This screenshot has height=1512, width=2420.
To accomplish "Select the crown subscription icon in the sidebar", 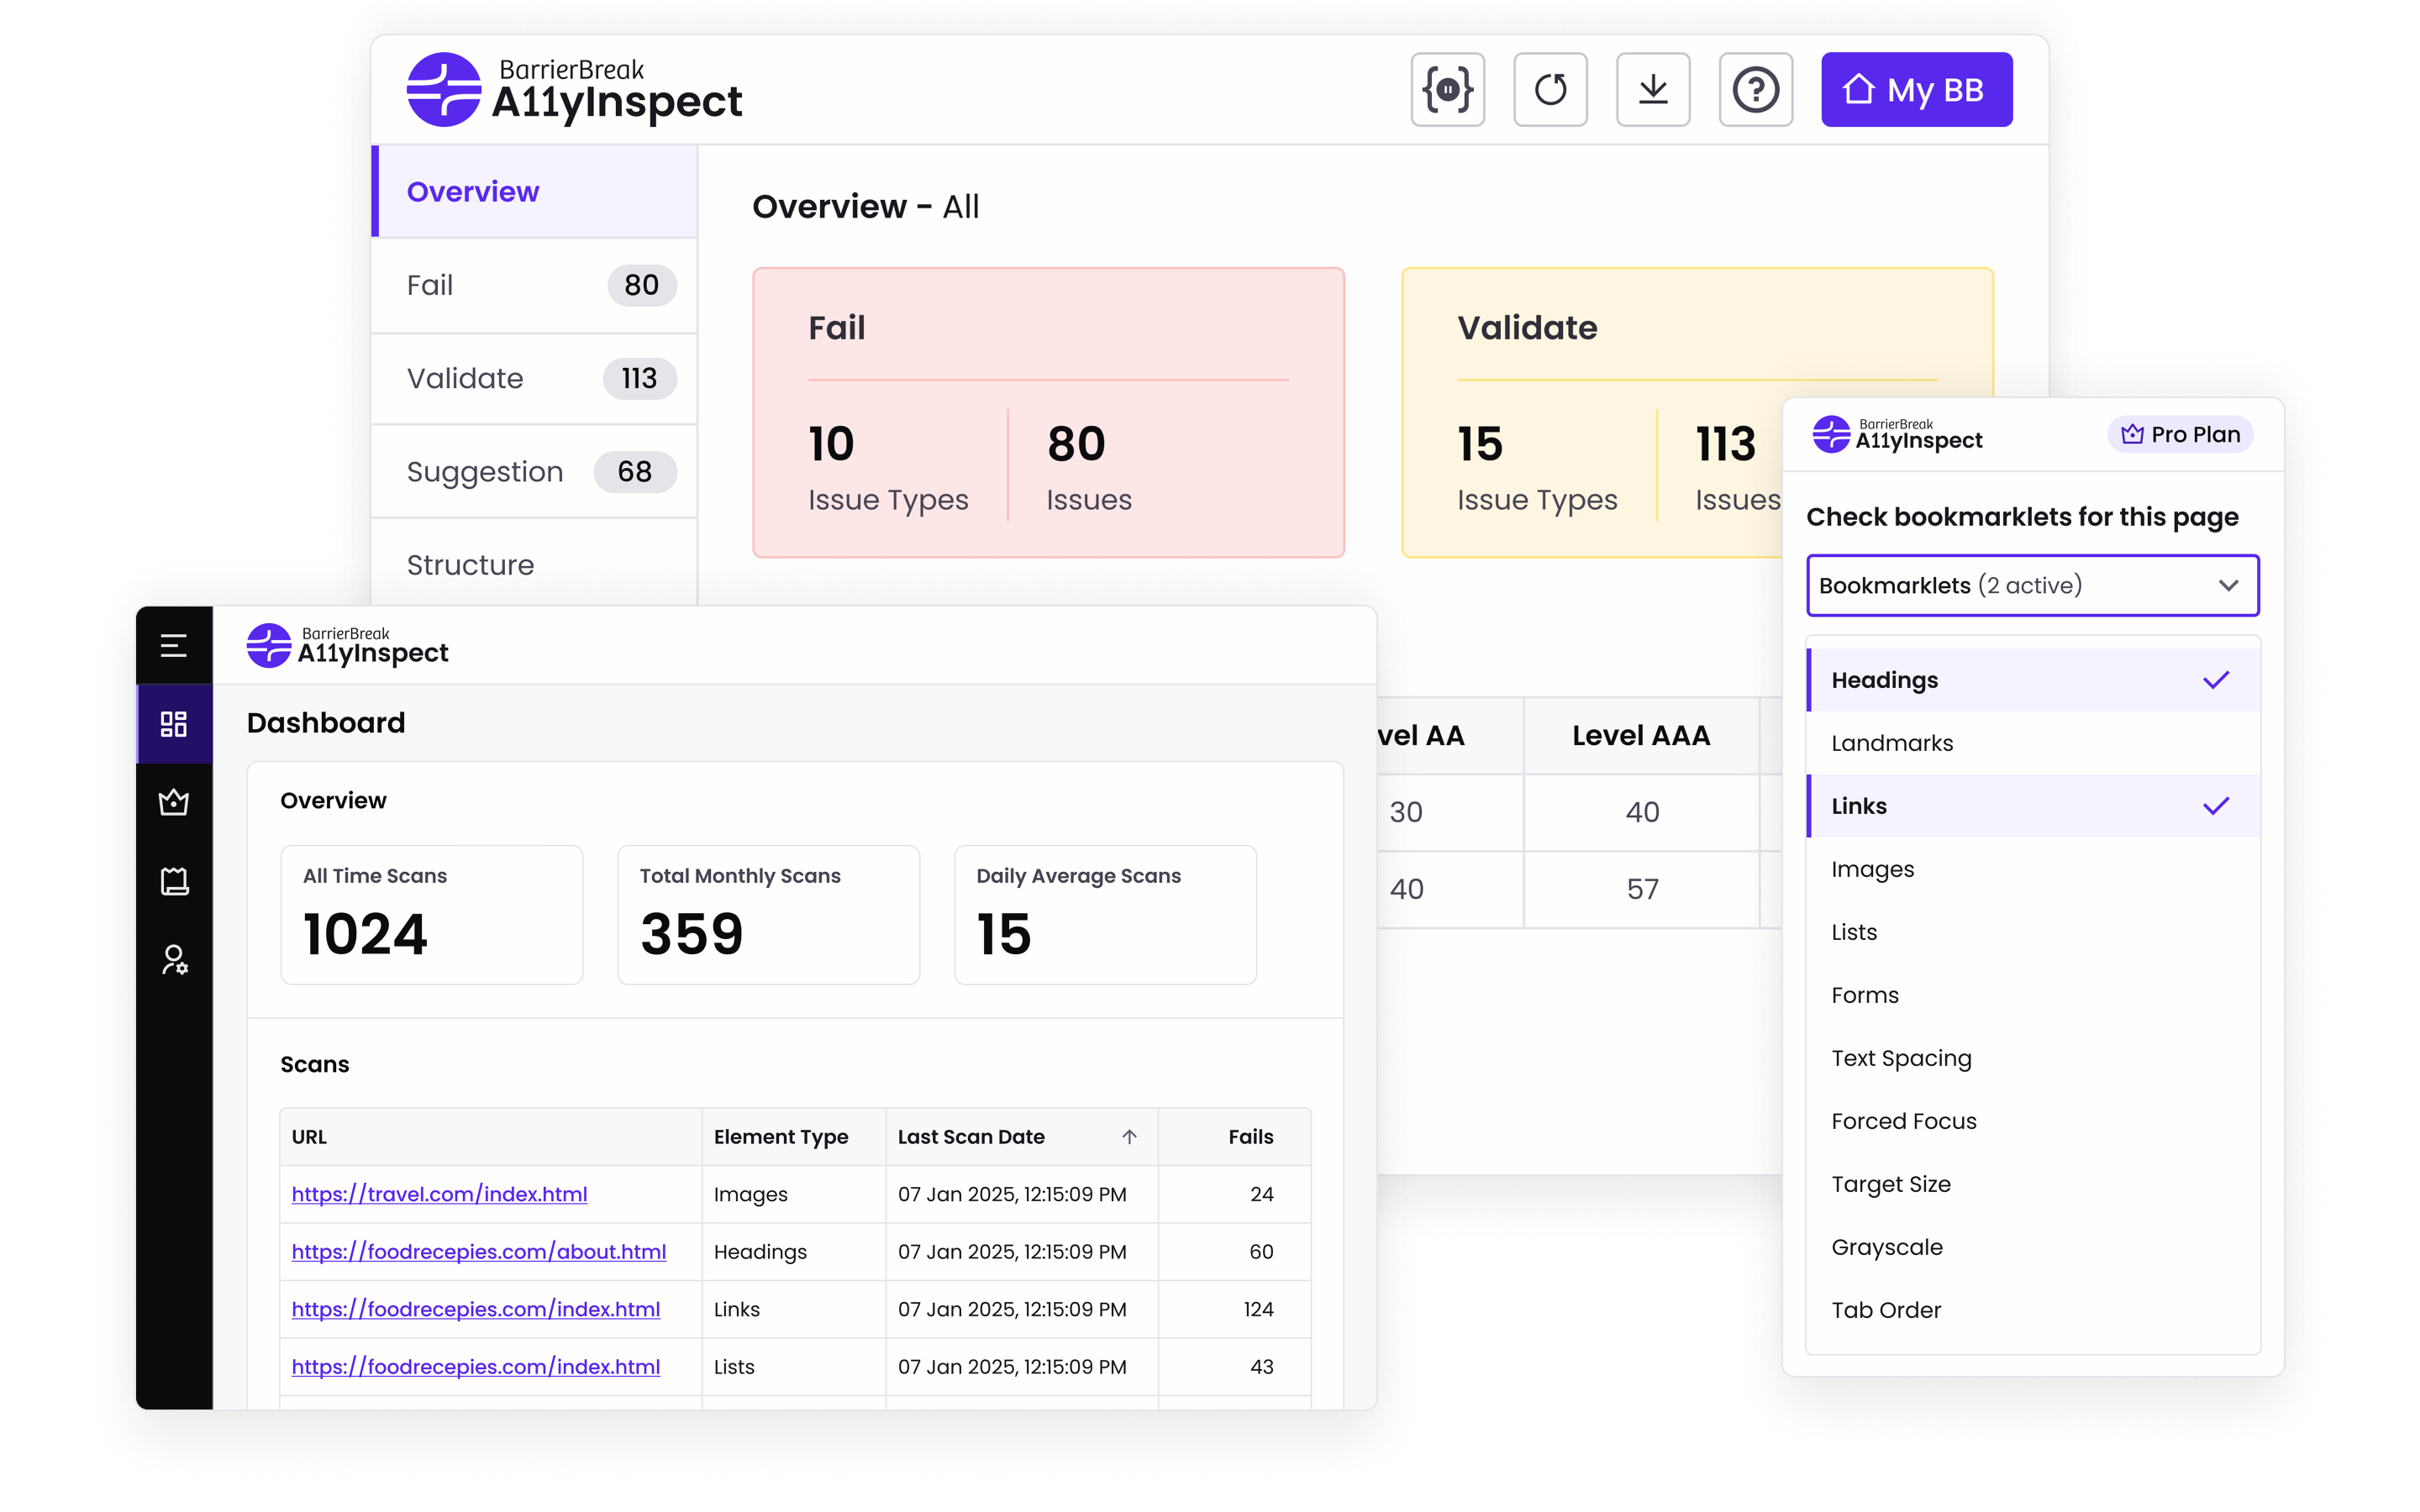I will point(174,802).
